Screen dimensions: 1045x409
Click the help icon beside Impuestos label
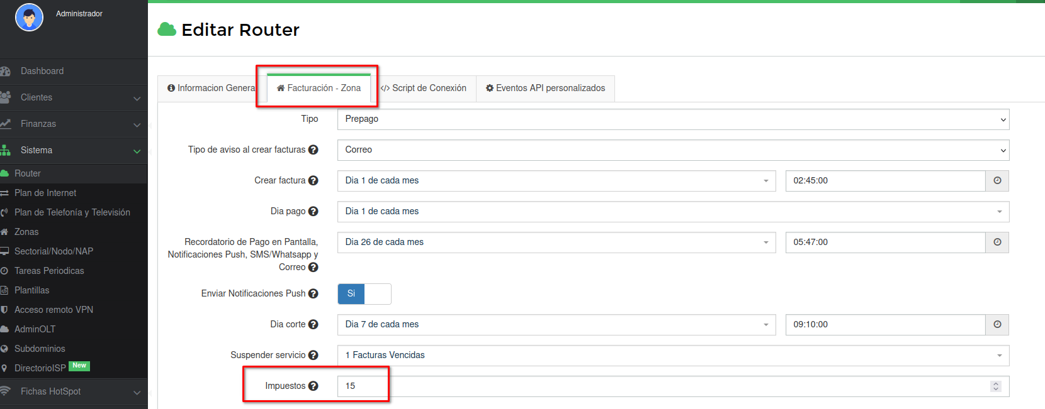coord(313,386)
